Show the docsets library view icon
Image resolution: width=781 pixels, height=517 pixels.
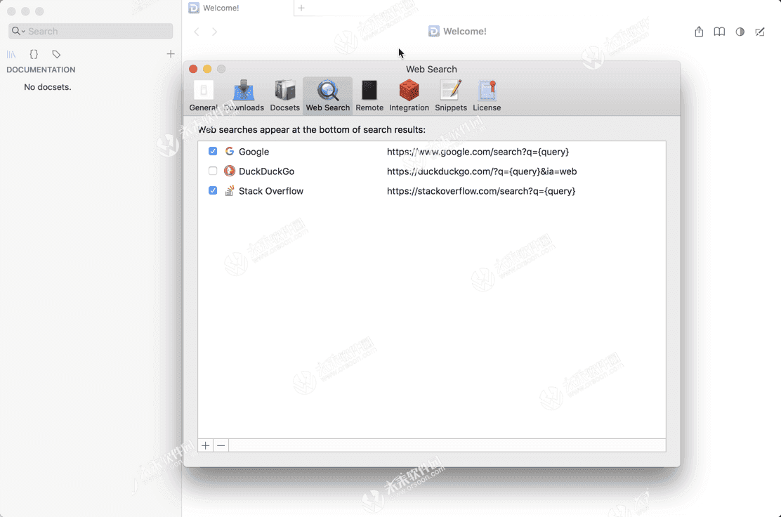click(x=11, y=54)
